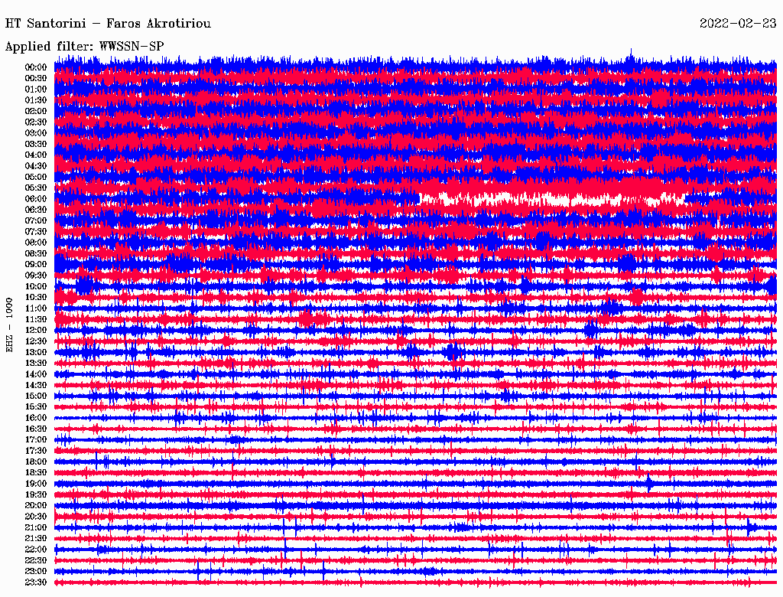Select the 20:30 time label

click(x=36, y=517)
